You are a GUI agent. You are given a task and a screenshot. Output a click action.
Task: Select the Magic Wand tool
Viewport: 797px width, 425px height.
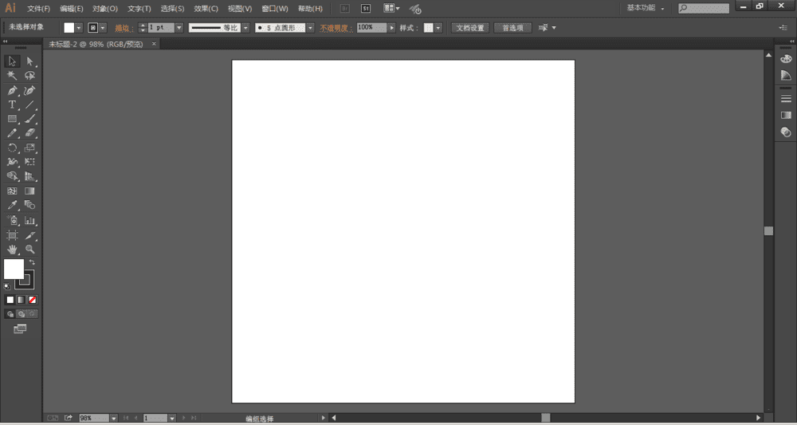[x=12, y=76]
